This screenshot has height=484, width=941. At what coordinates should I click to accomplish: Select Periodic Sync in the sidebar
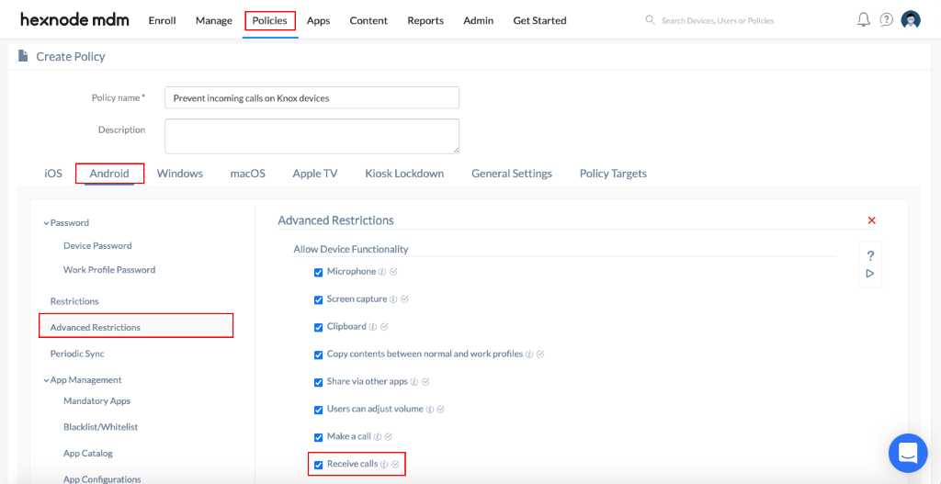point(77,354)
